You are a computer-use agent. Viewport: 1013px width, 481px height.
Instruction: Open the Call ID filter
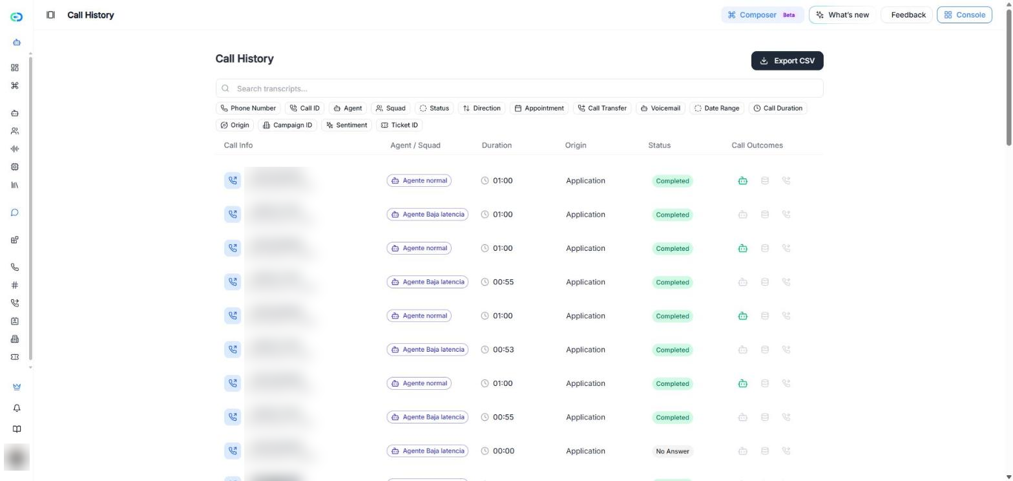click(x=304, y=109)
